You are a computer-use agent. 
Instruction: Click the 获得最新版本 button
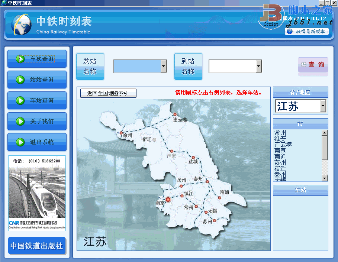tap(307, 32)
